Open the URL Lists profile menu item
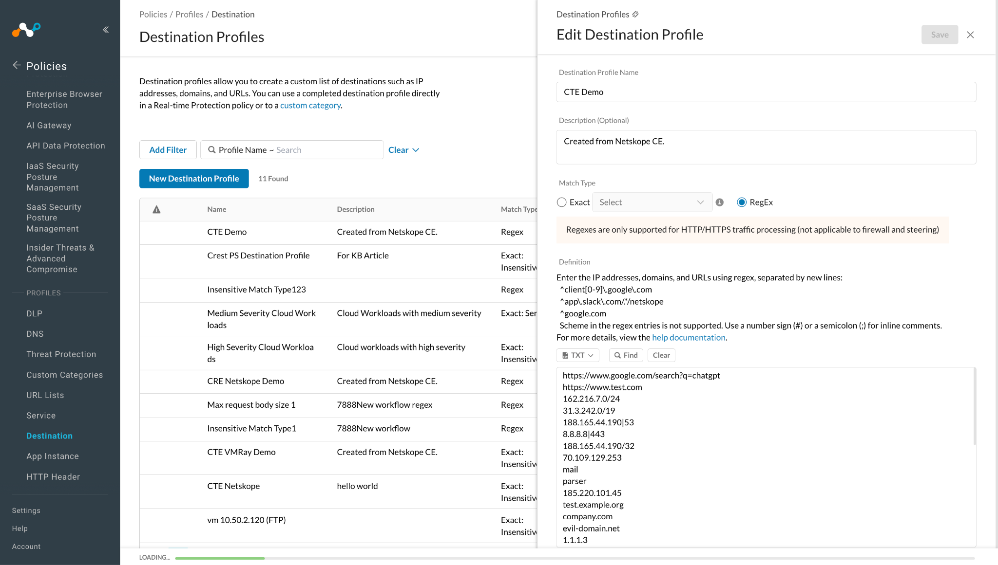The image size is (998, 565). point(45,395)
